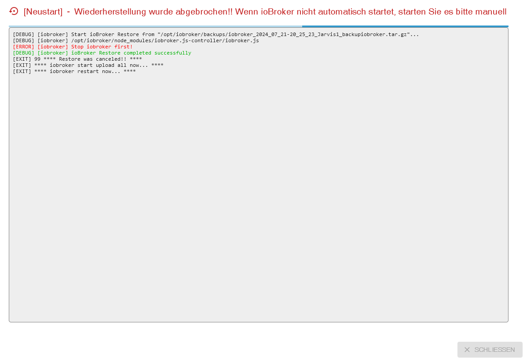Click the green [DEBUG] tag
The width and height of the screenshot is (523, 358).
pyautogui.click(x=23, y=53)
